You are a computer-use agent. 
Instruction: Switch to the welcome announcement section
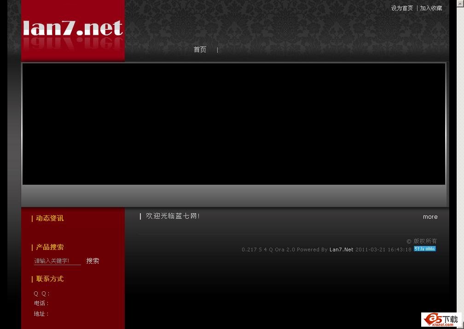pyautogui.click(x=174, y=216)
